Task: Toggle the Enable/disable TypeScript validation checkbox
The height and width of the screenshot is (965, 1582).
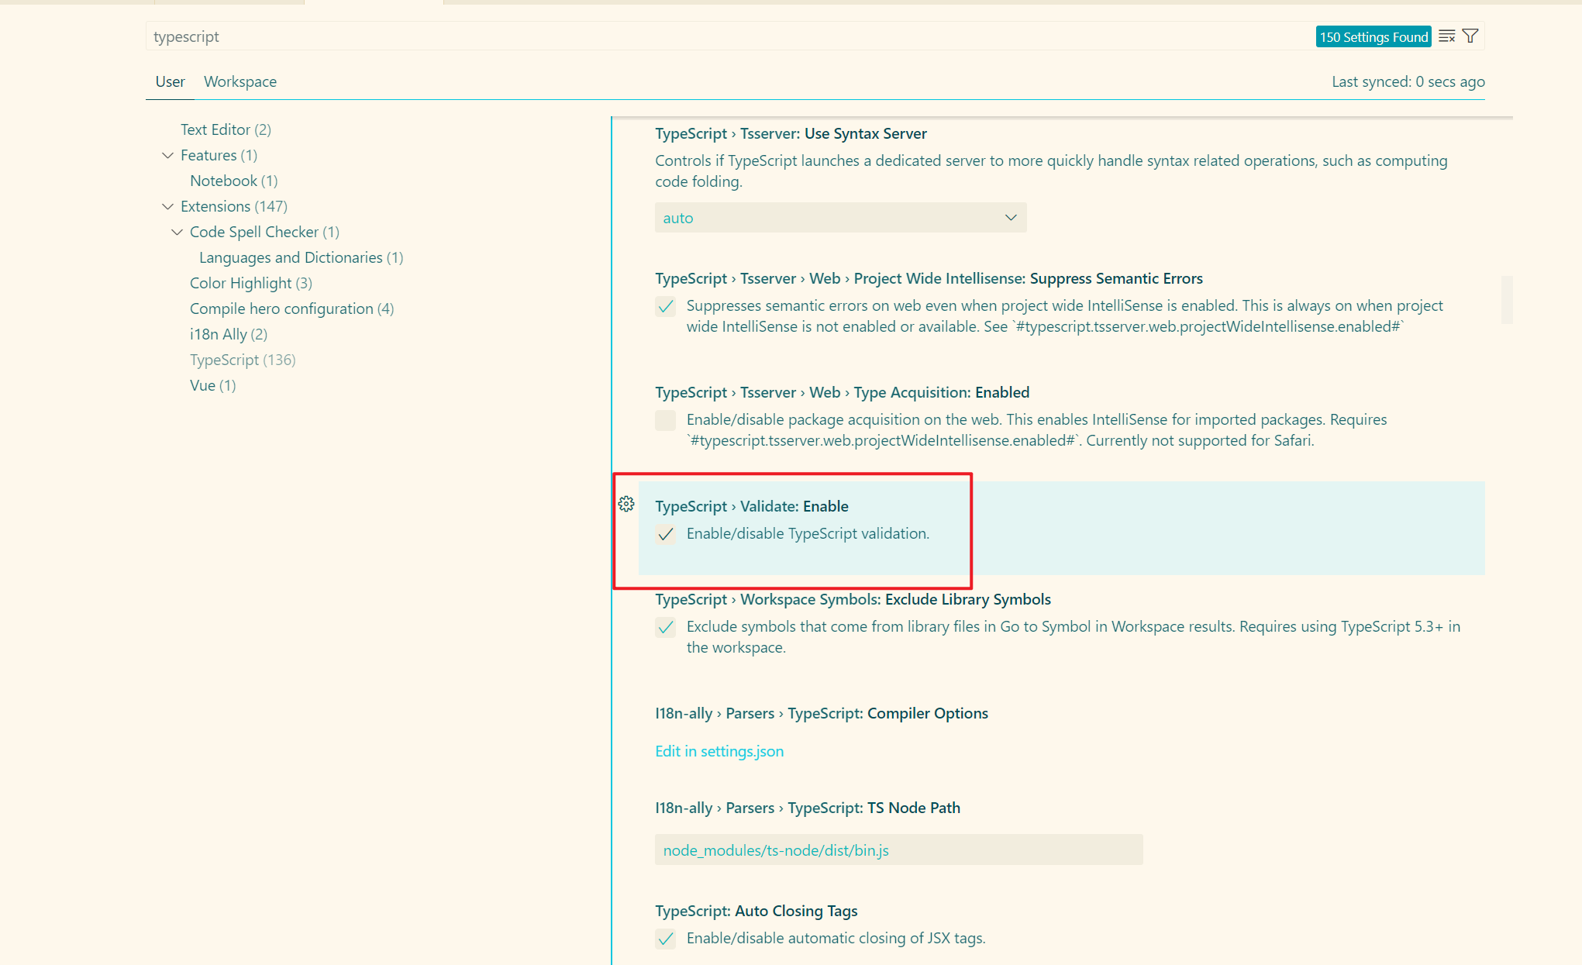Action: point(665,534)
